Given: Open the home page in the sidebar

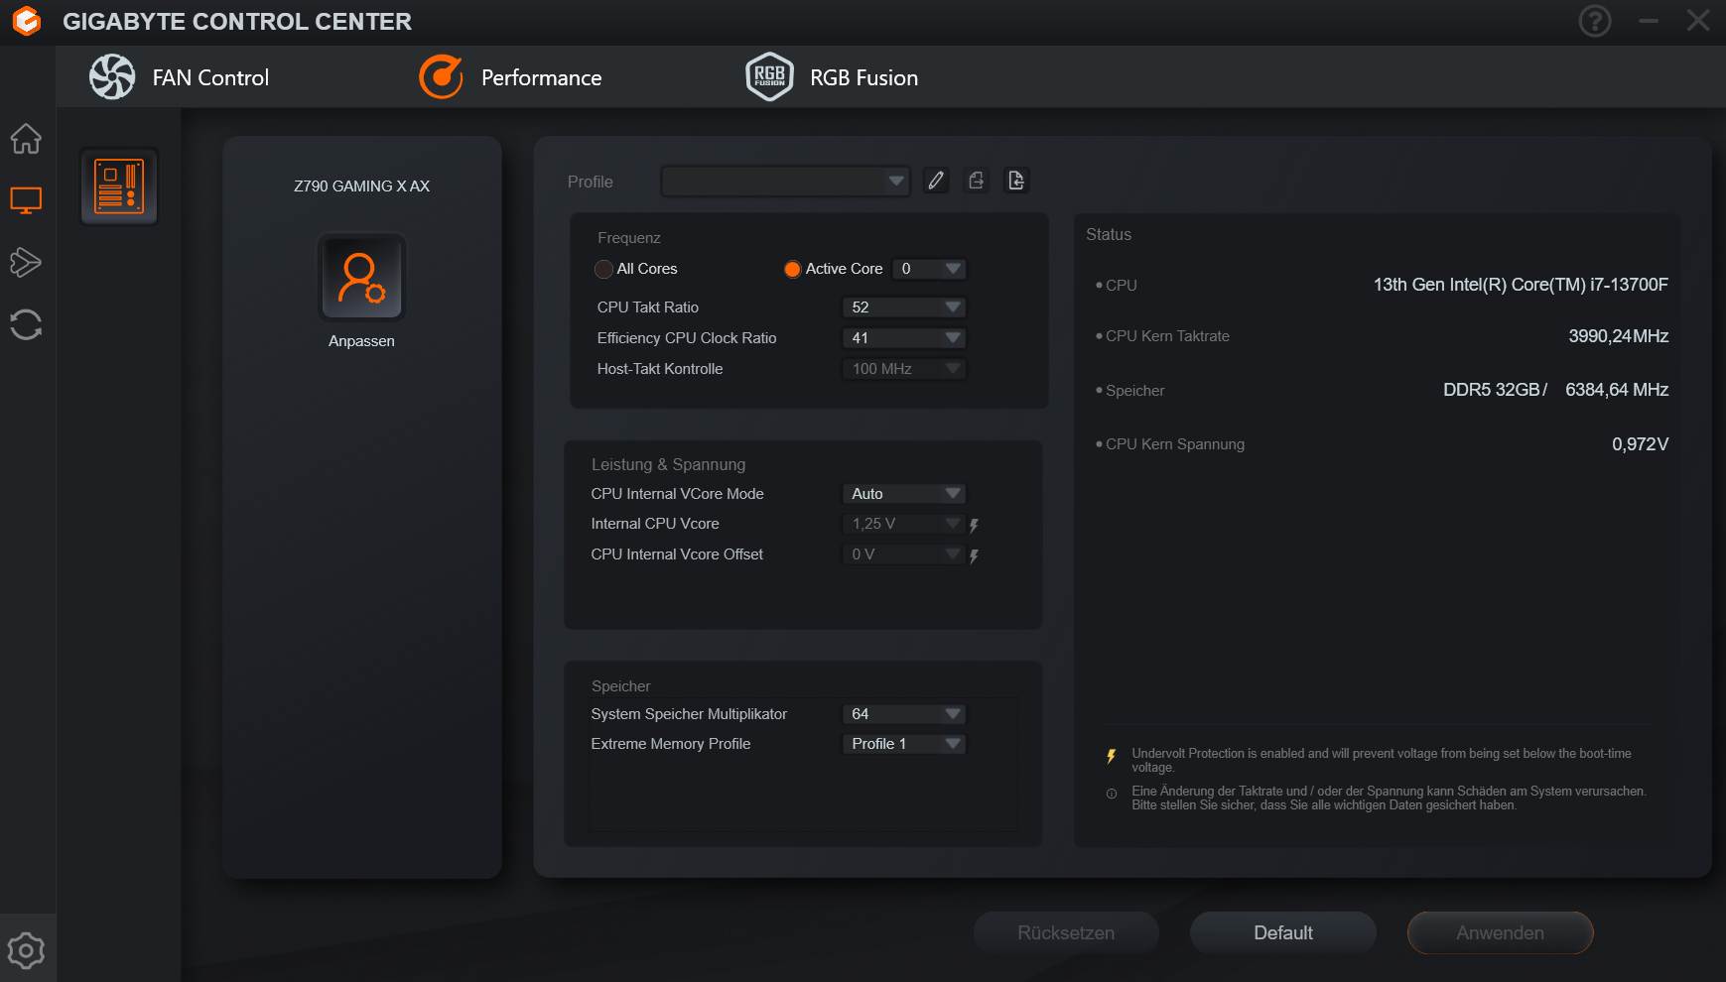Looking at the screenshot, I should coord(26,139).
